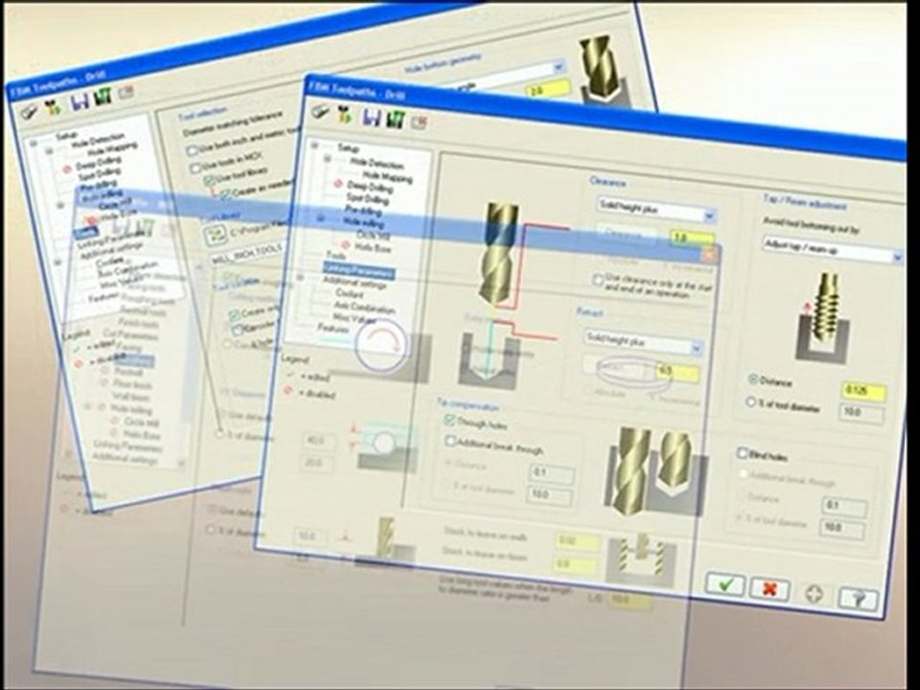Toggle Use both inch and metric tools checkbox

192,150
